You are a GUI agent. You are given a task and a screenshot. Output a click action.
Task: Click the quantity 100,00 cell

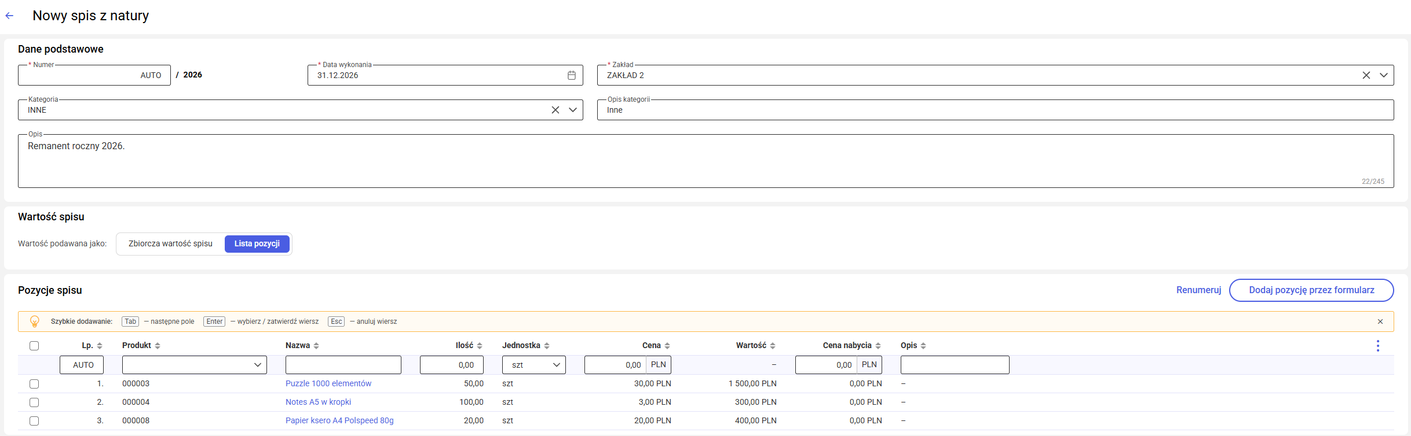pos(471,402)
